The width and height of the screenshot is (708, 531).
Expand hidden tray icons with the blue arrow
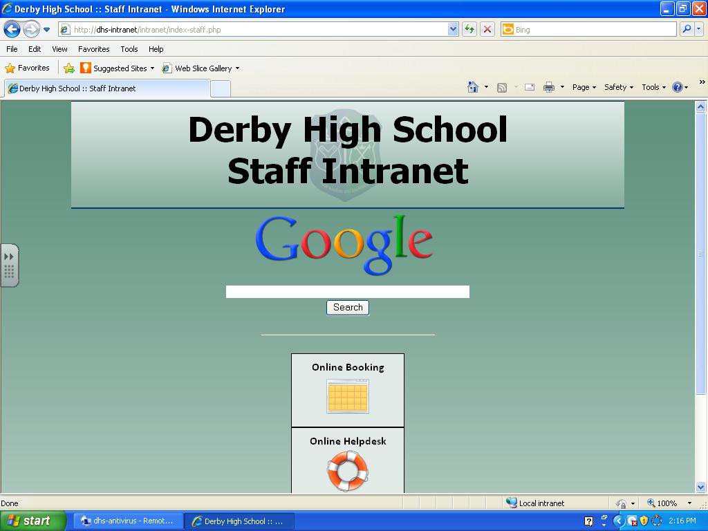(x=619, y=521)
